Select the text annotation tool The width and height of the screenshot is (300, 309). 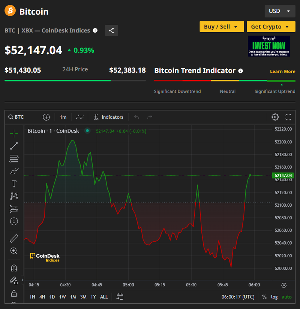[14, 184]
